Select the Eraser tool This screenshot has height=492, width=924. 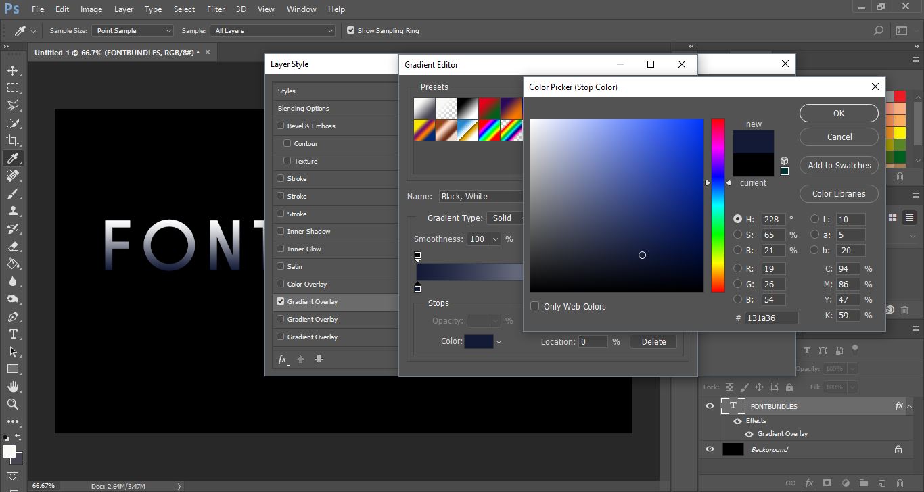13,246
